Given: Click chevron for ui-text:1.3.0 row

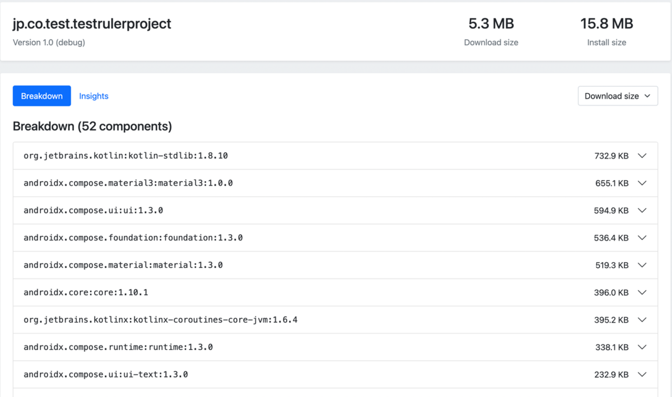Looking at the screenshot, I should (642, 374).
